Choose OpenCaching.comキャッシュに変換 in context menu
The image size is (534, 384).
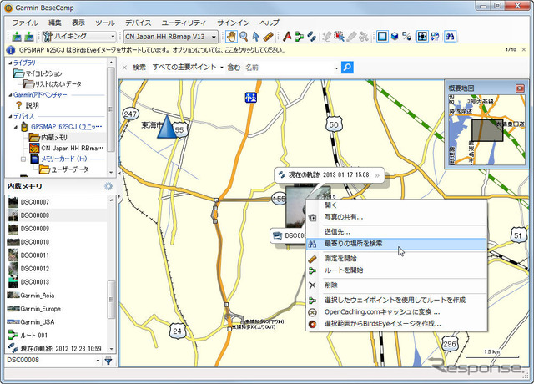396,312
